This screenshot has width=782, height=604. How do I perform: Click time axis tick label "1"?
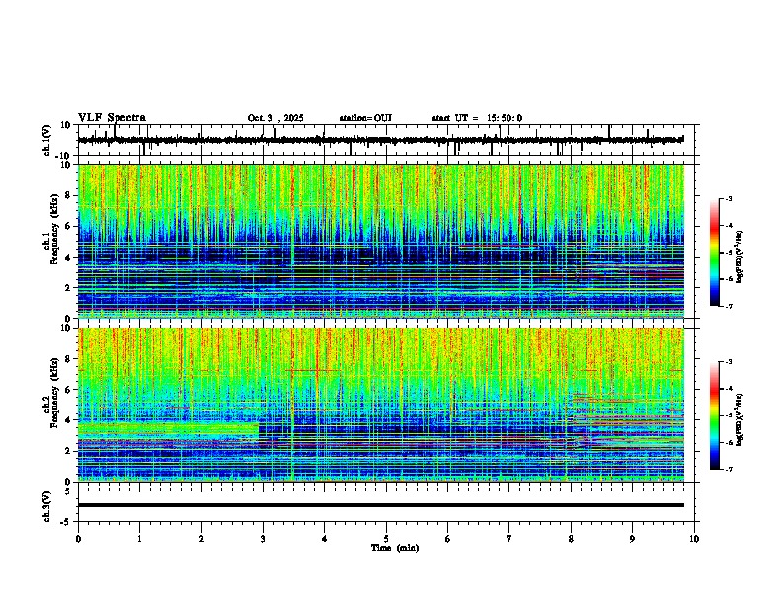pos(139,539)
